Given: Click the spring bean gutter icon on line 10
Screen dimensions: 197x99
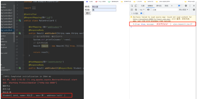Looking at the screenshot, I should point(20,20).
